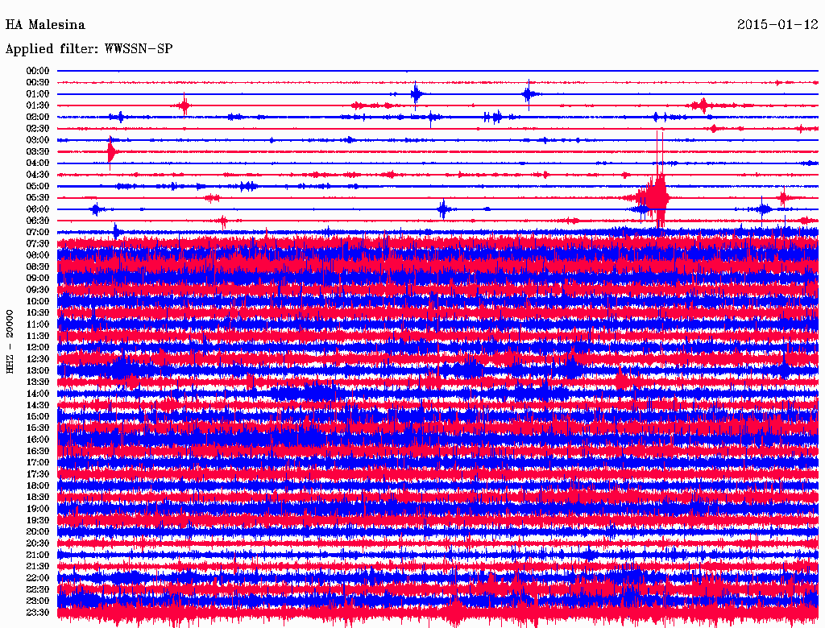
Task: Select the 14:00 time label
Action: tap(38, 394)
